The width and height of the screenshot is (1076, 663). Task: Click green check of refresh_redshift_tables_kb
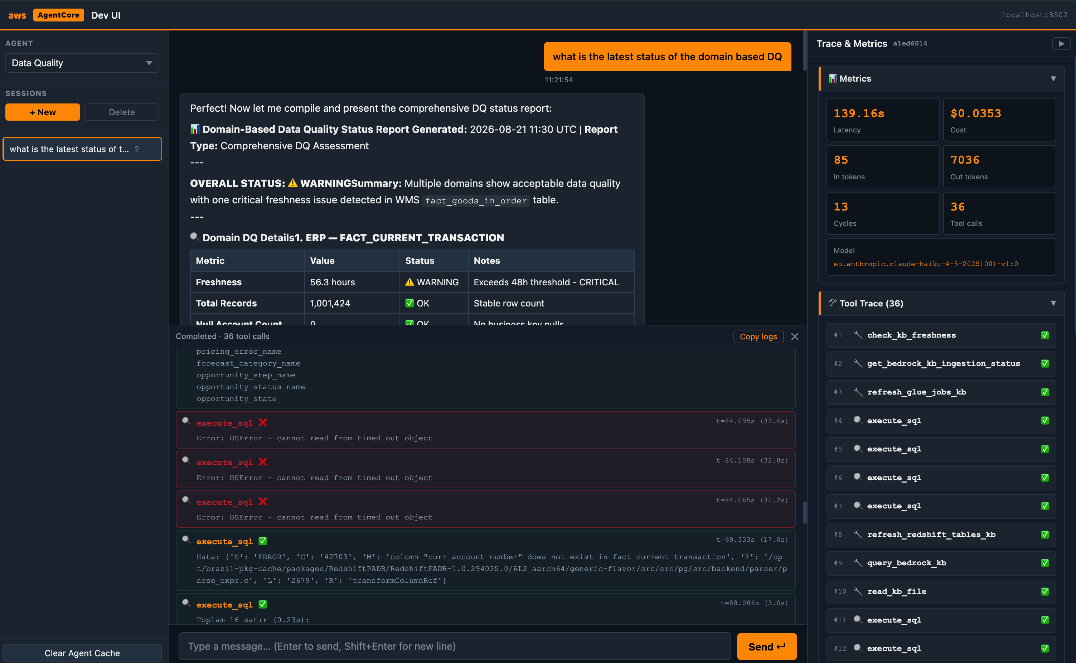1045,534
